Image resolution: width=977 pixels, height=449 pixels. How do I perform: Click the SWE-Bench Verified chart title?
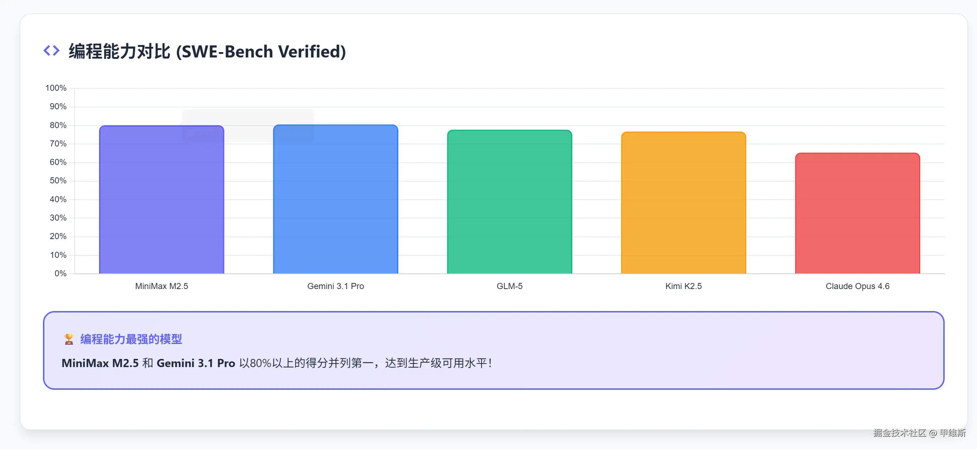coord(207,51)
